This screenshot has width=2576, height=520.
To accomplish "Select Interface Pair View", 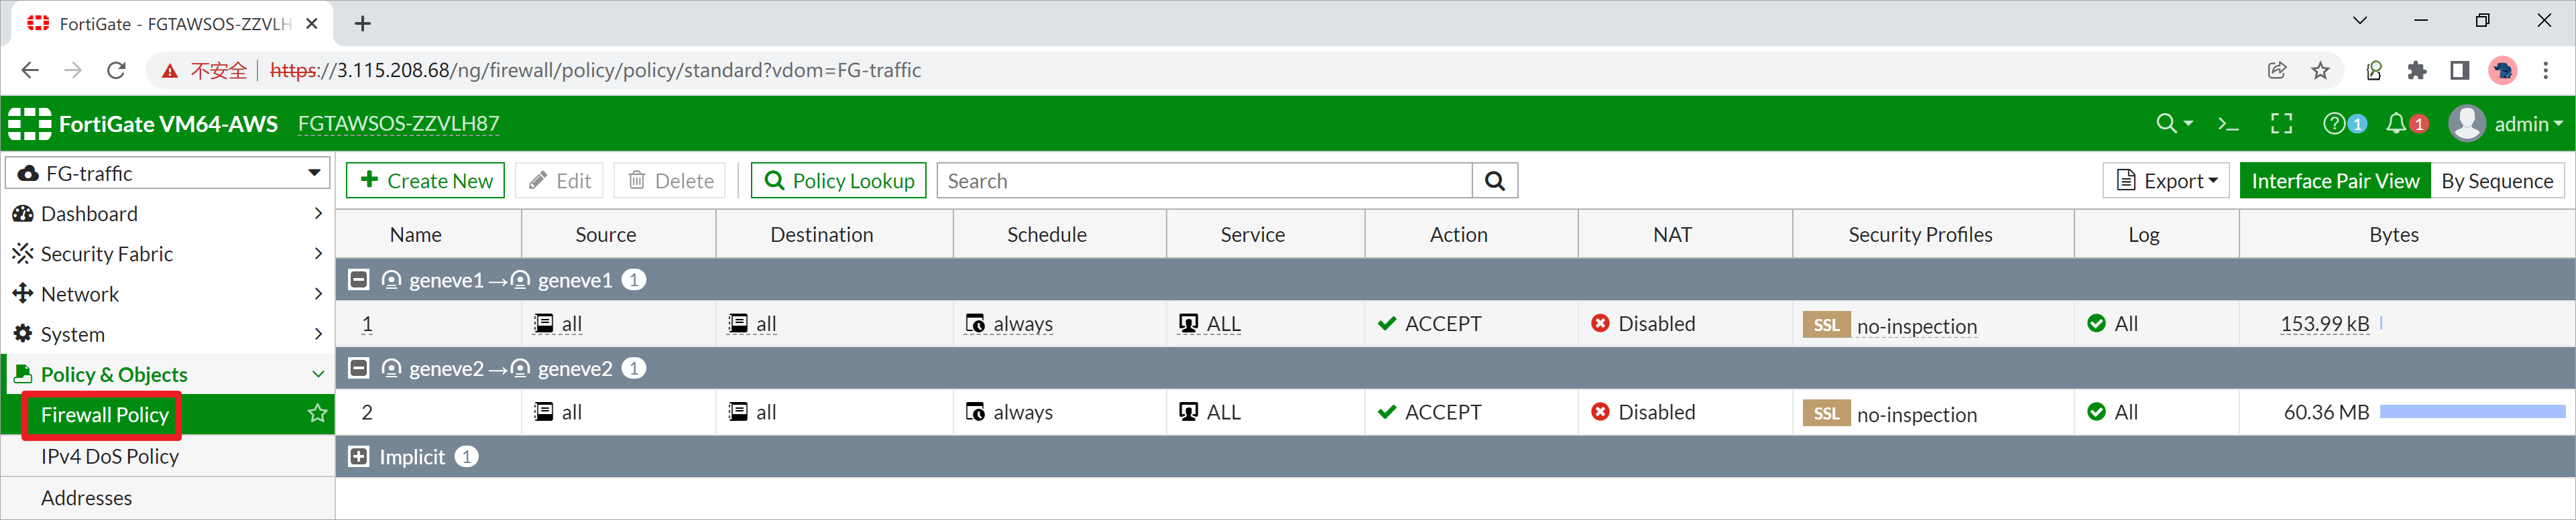I will (x=2334, y=181).
